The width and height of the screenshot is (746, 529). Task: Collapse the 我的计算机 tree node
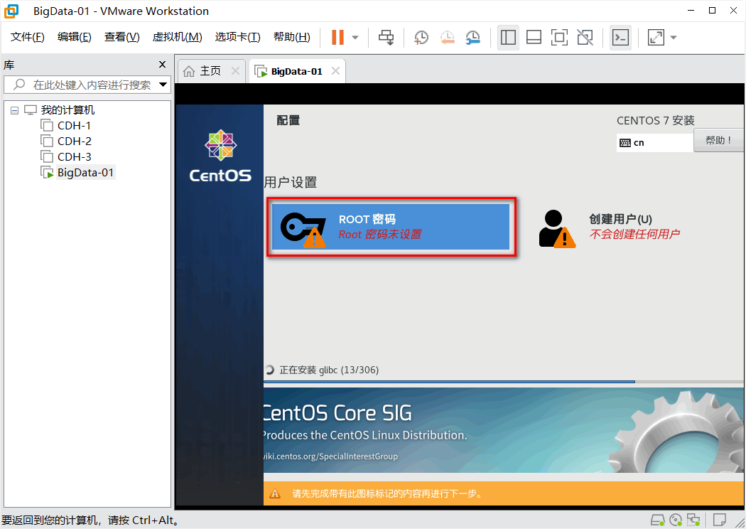tap(14, 109)
